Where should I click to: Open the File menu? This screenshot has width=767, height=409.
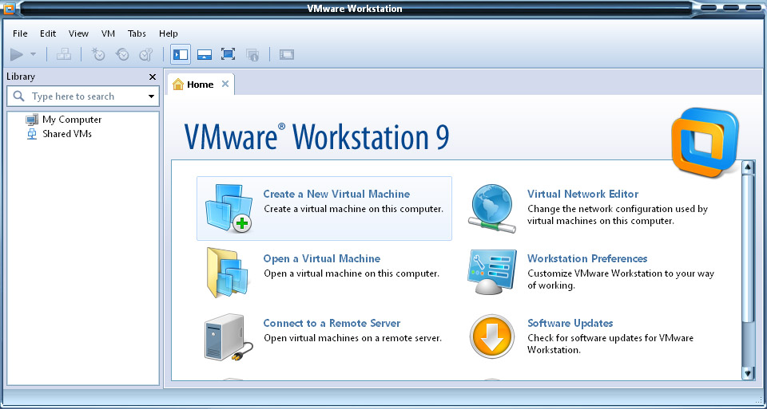pos(20,33)
